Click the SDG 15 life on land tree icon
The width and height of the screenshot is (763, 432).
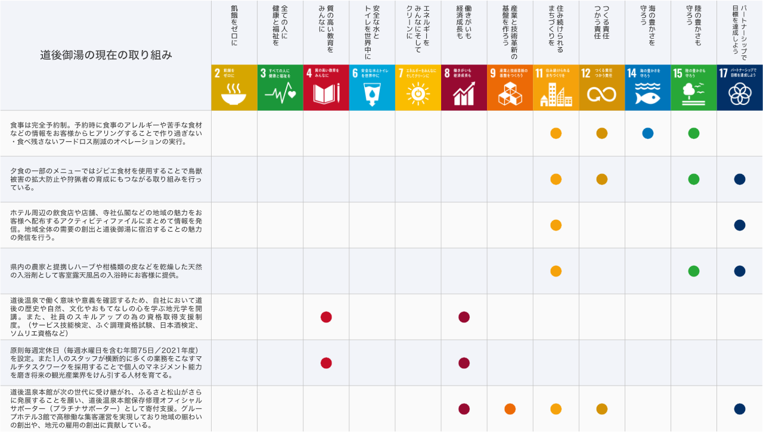click(693, 88)
